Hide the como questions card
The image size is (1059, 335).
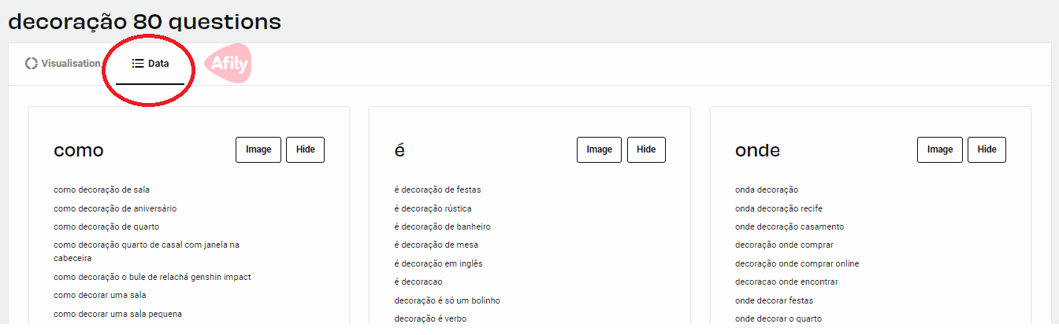305,149
